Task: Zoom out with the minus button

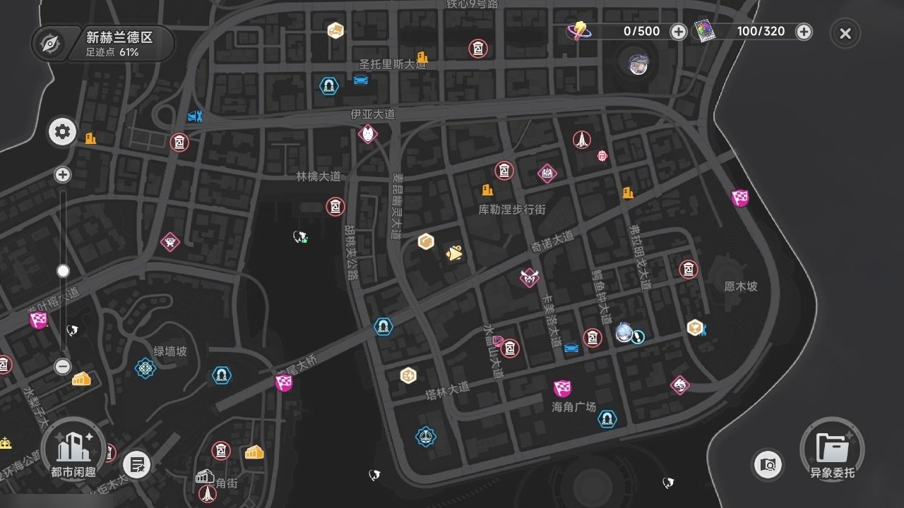Action: [x=63, y=366]
